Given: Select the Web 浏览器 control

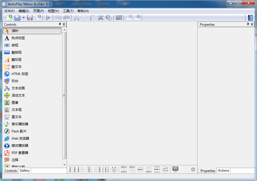Looking at the screenshot, I should tap(32, 139).
